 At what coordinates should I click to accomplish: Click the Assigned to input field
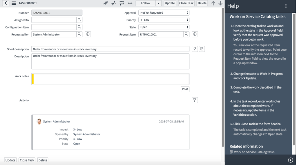54,20
